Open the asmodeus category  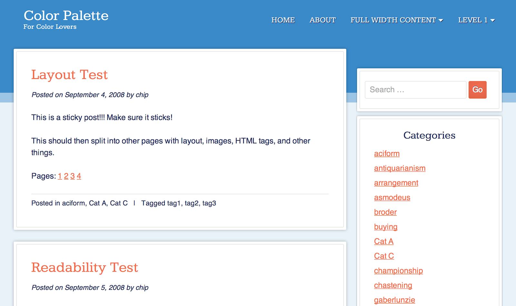tap(392, 198)
